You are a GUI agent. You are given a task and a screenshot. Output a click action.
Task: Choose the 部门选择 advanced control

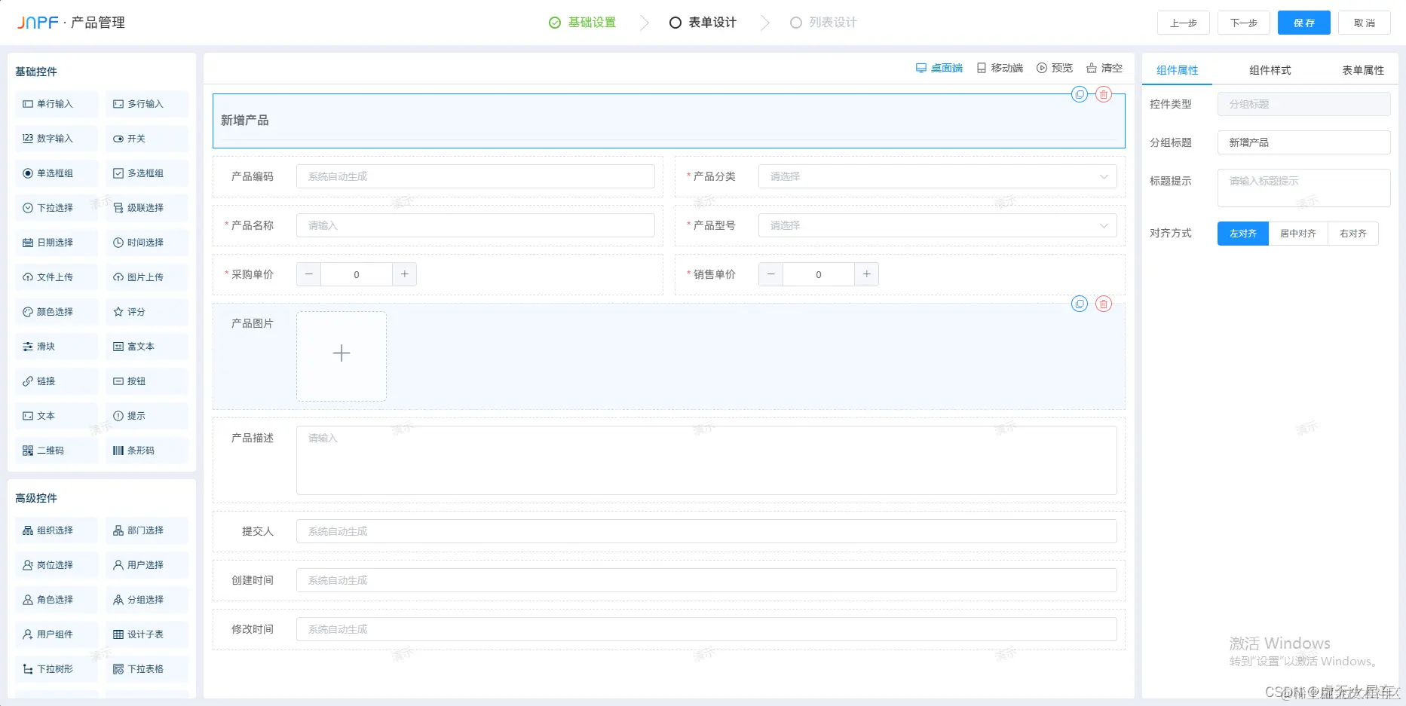(x=147, y=530)
